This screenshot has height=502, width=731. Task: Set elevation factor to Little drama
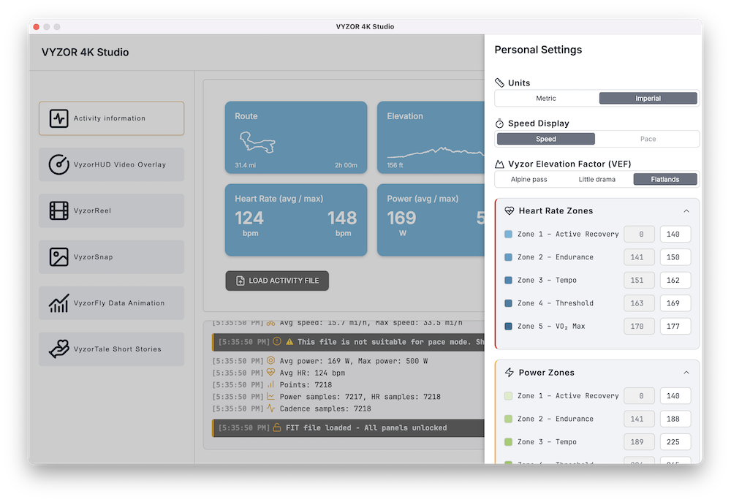pyautogui.click(x=597, y=180)
